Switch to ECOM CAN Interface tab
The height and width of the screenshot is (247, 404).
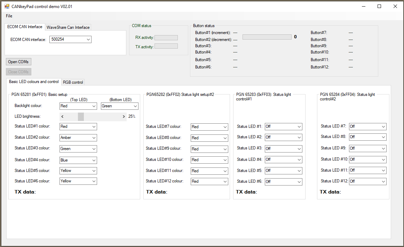click(25, 27)
